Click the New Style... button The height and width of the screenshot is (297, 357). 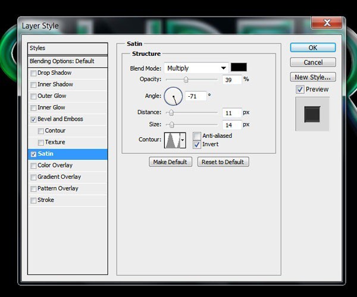point(313,77)
